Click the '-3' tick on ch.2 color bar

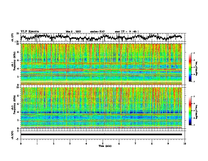pyautogui.click(x=194, y=97)
